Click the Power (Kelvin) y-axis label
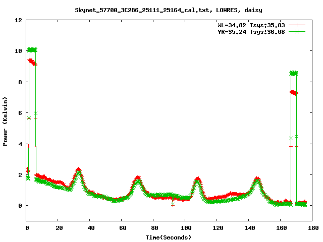Image resolution: width=323 pixels, height=242 pixels. click(5, 122)
